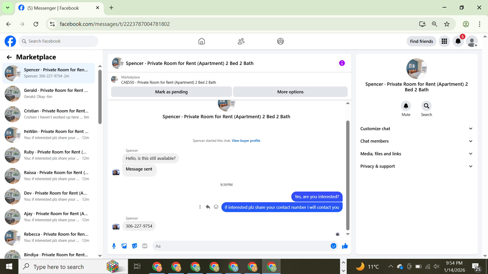The width and height of the screenshot is (488, 274).
Task: Open View buyer profile link
Action: click(246, 141)
